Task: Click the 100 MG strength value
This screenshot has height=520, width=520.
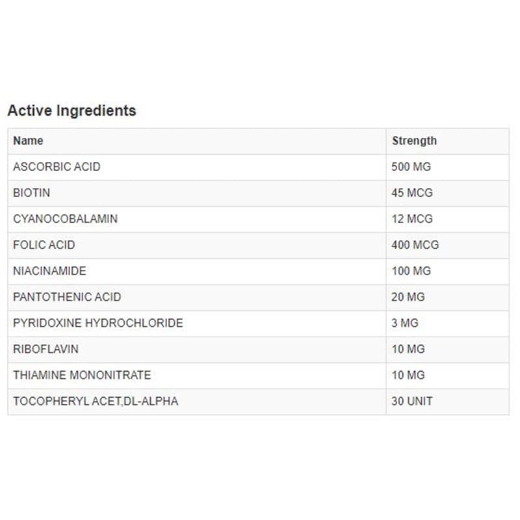Action: [411, 271]
